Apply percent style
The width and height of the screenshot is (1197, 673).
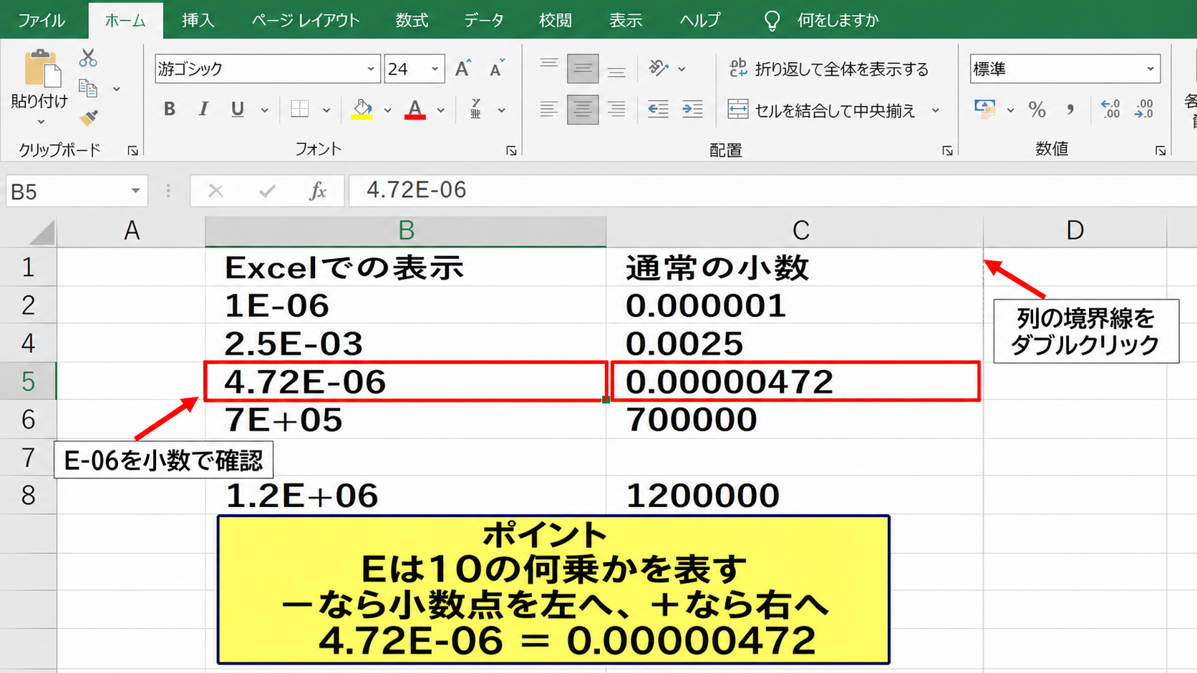(1037, 109)
